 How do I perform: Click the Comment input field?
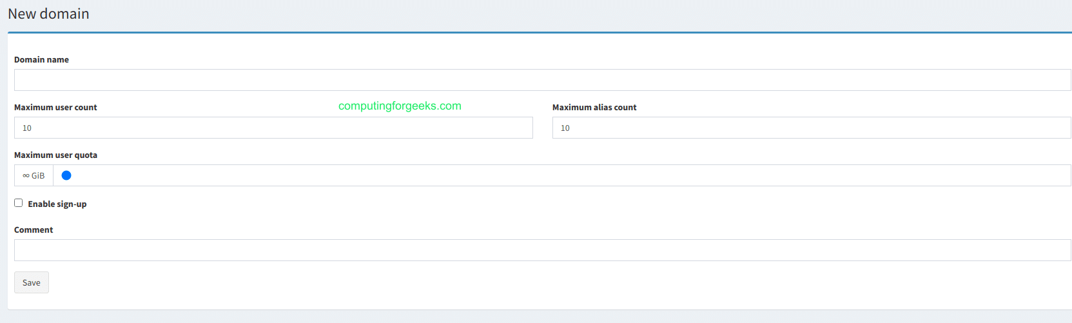pos(542,250)
